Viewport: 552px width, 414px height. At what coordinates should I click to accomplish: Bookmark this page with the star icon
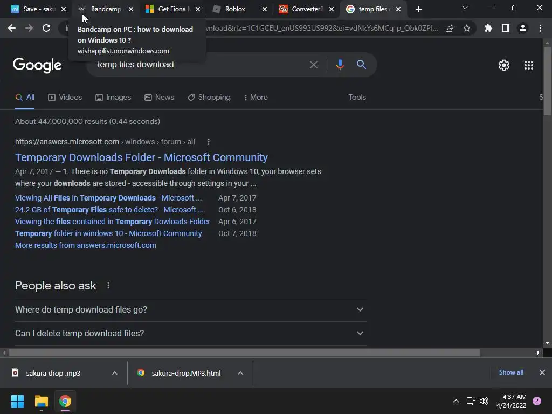point(467,28)
